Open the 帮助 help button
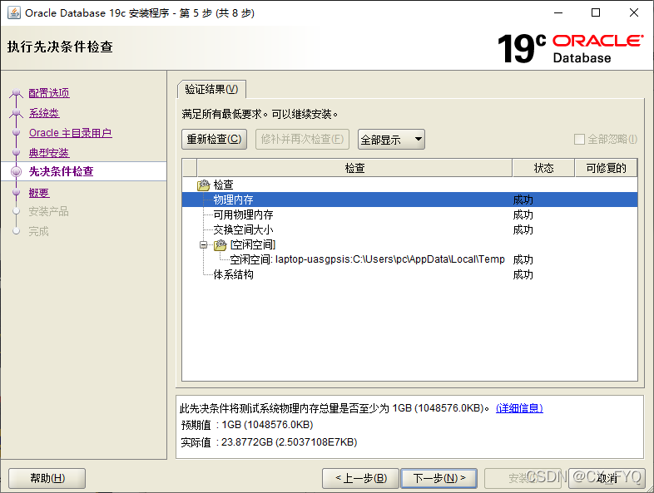Viewport: 654px width, 493px height. tap(47, 478)
